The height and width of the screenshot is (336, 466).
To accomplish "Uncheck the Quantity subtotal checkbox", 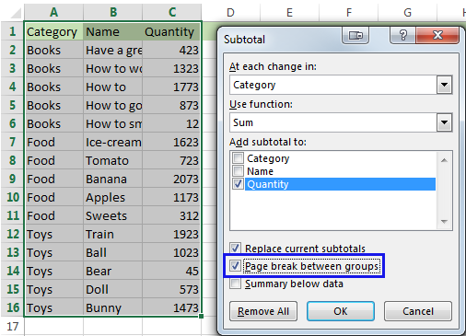I will 238,184.
